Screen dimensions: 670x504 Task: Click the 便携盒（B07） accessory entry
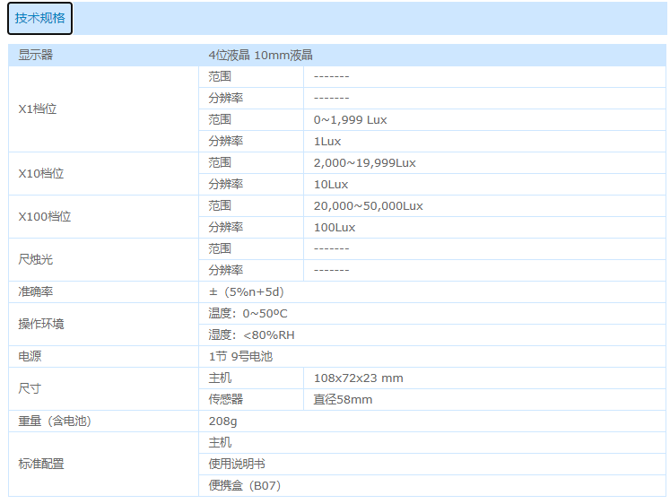(245, 485)
